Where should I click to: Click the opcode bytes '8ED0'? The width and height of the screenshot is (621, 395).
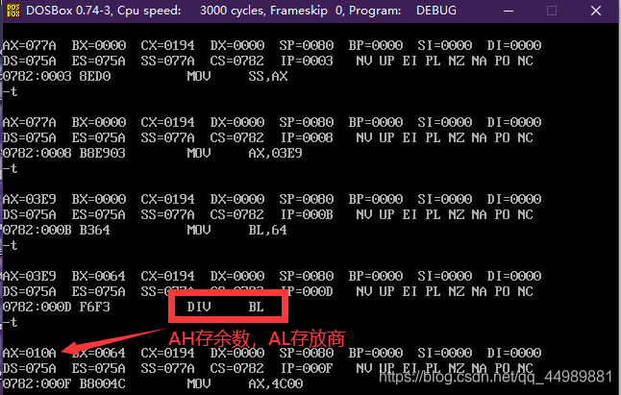point(95,76)
